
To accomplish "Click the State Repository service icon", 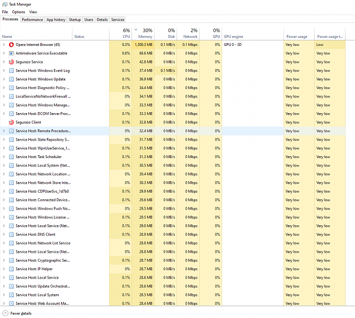I will coord(11,140).
